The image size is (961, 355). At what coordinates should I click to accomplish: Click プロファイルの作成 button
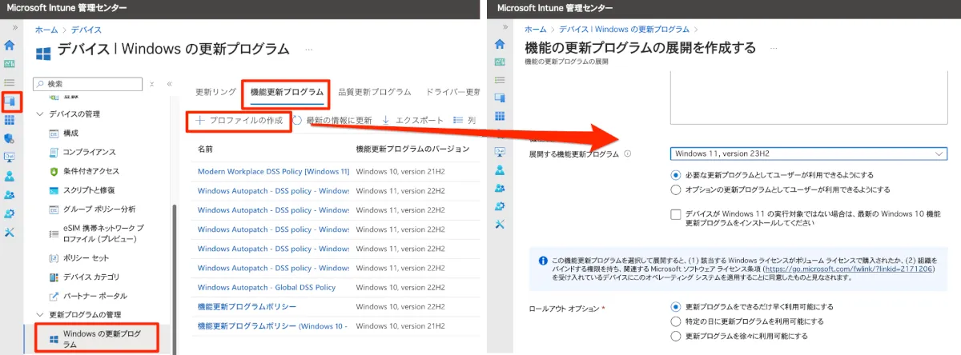tap(239, 120)
